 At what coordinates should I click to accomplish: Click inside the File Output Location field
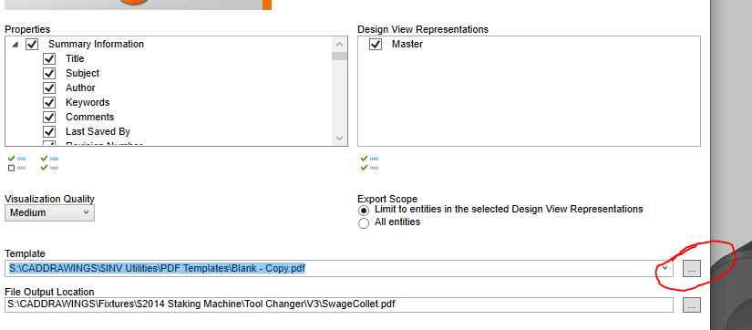[x=339, y=304]
